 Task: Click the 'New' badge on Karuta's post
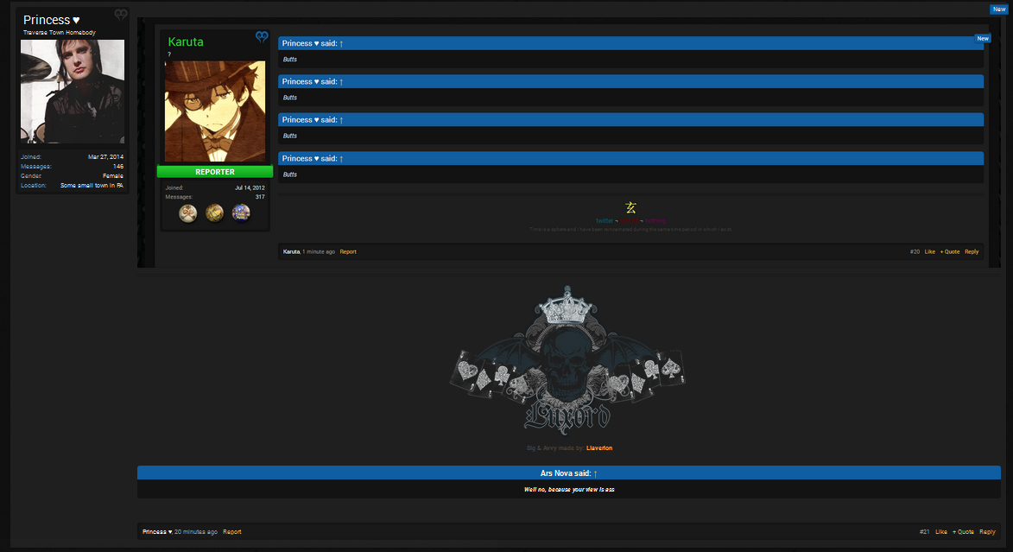click(983, 39)
